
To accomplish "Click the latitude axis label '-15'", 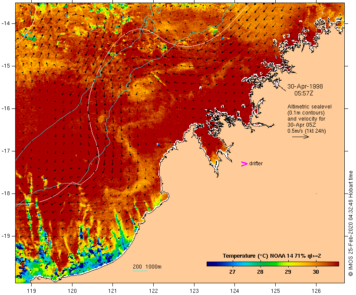I will [x=6, y=66].
